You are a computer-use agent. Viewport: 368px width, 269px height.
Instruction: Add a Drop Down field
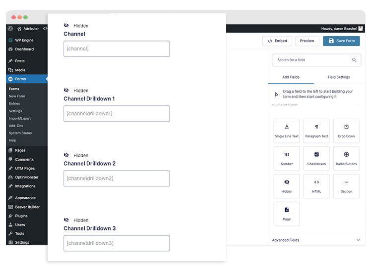coord(346,131)
